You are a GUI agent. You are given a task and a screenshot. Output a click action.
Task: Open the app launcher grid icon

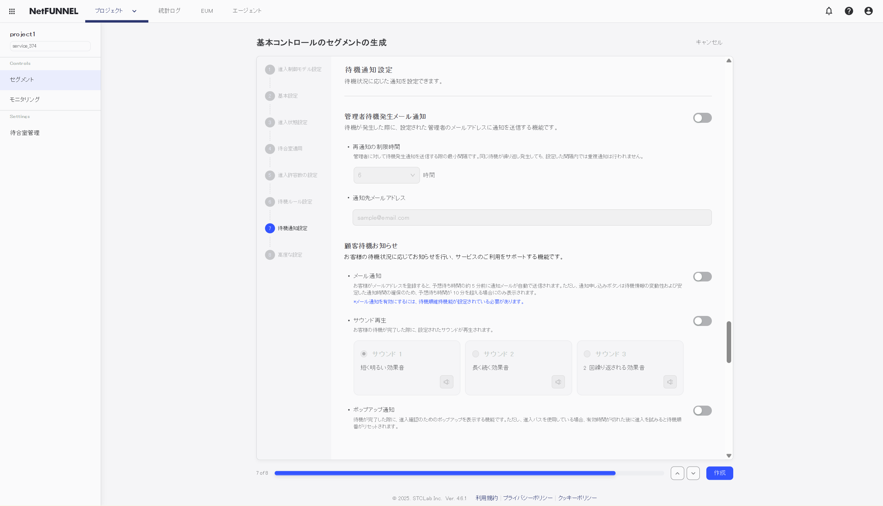(12, 11)
